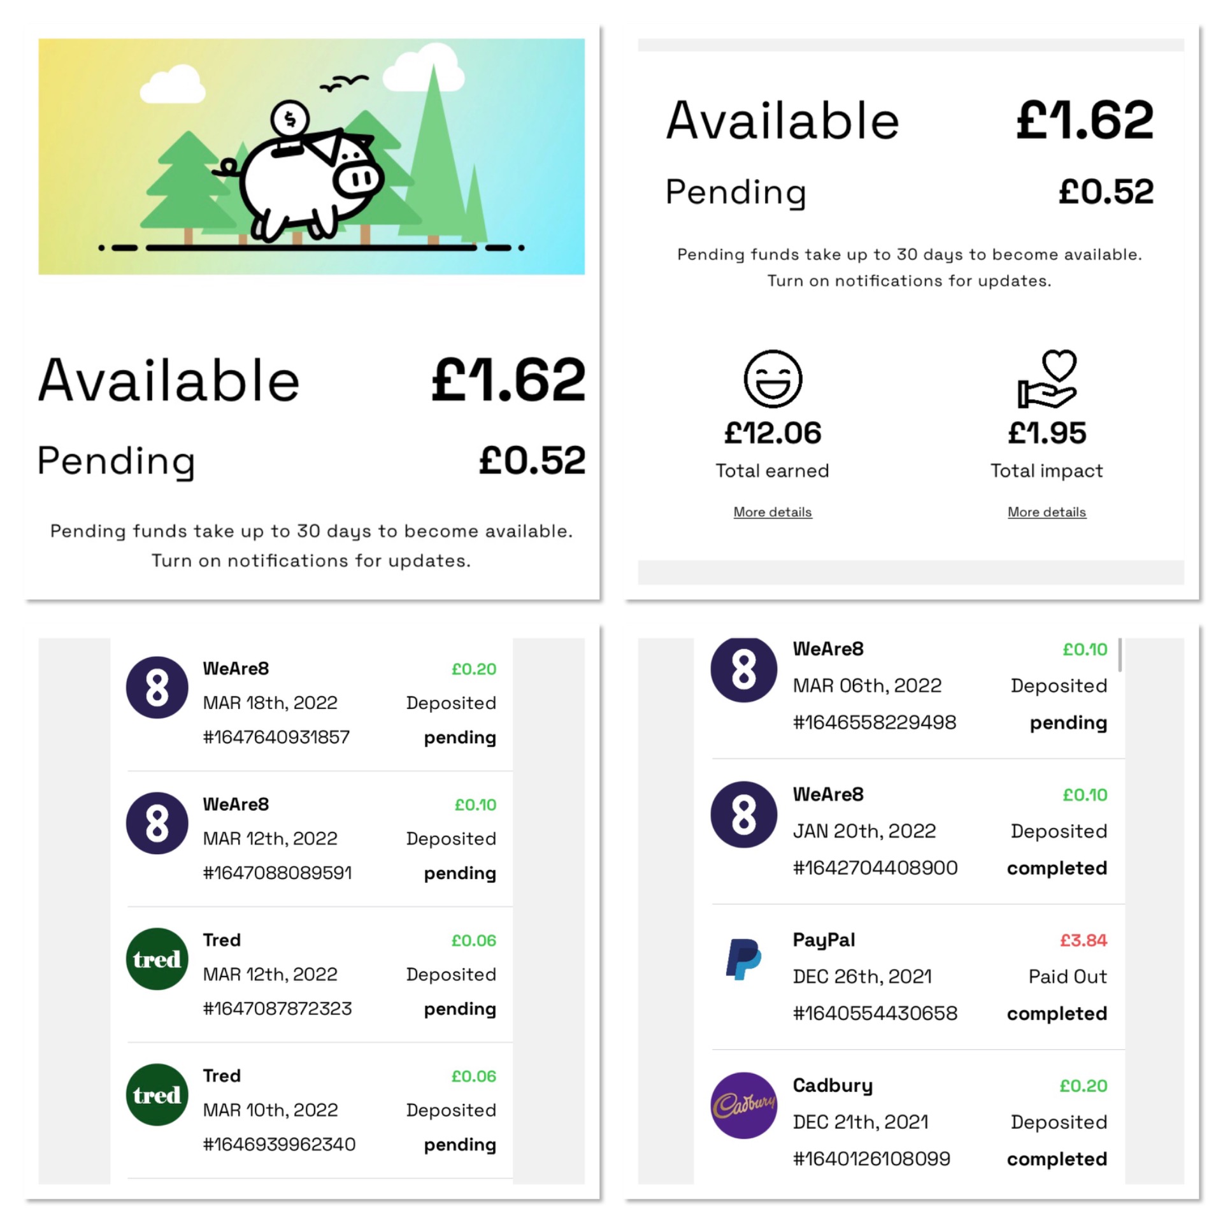
Task: Click the Available £1.62 balance beside piggy banner
Action: click(508, 380)
